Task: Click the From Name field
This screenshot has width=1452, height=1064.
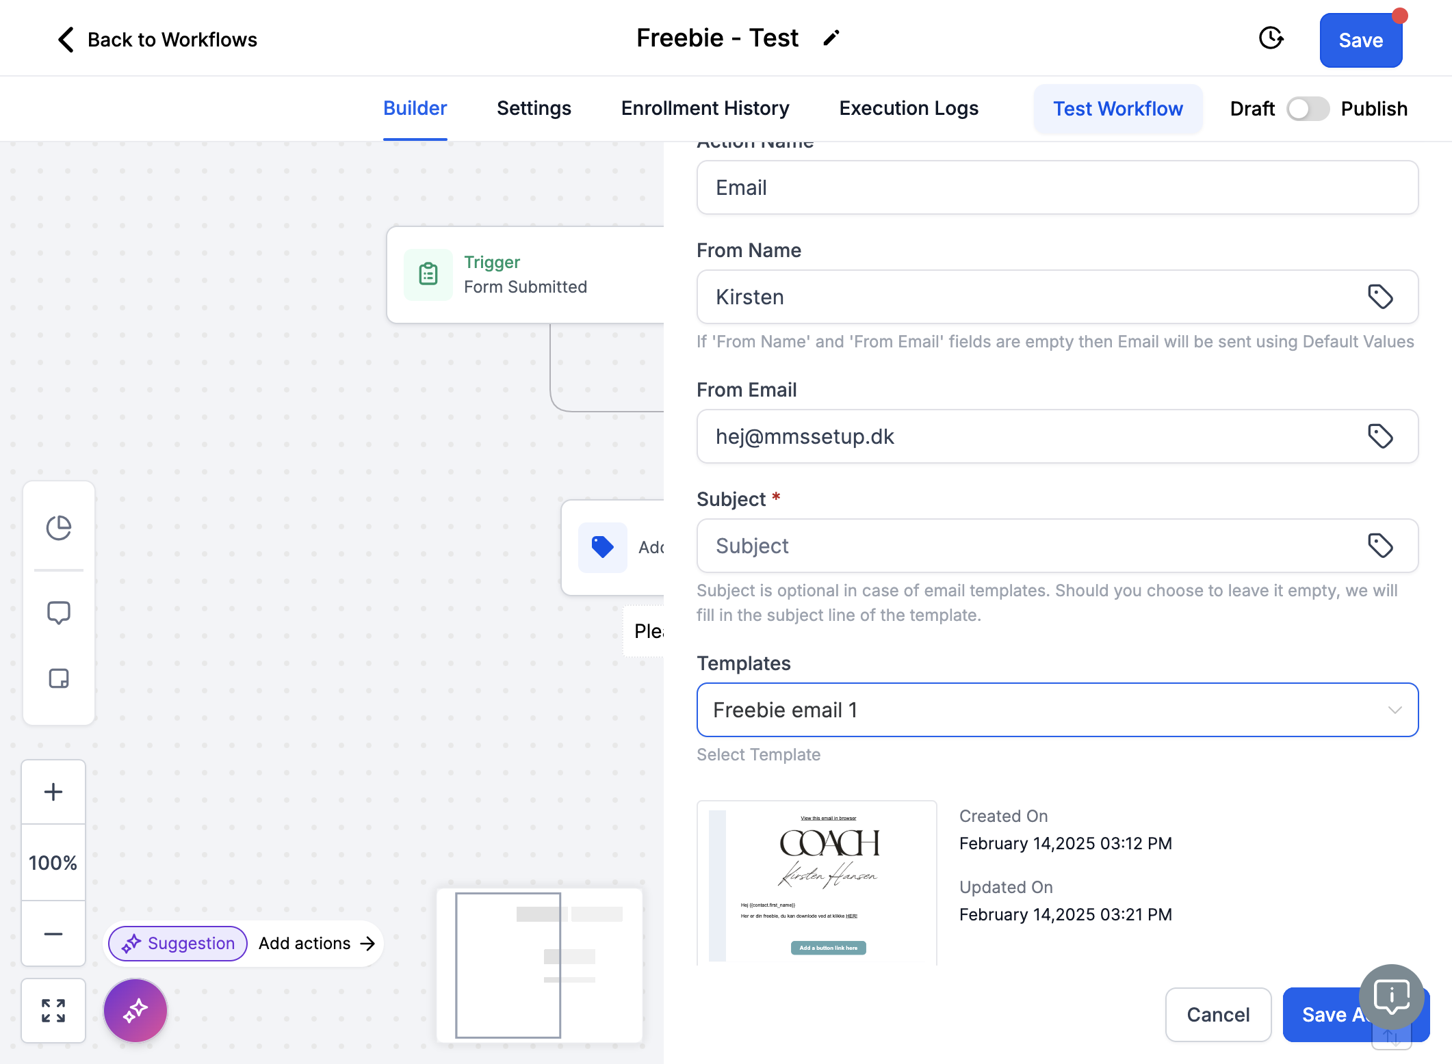Action: click(1057, 297)
